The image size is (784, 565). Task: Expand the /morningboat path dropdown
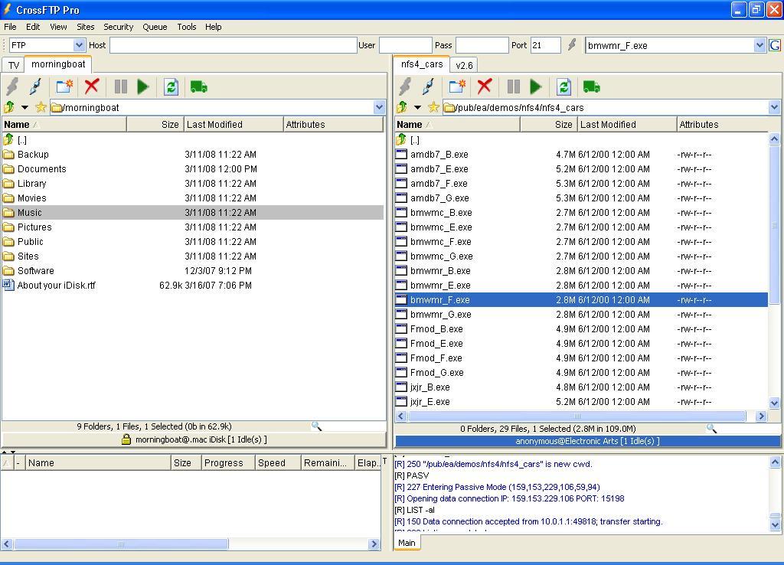click(379, 107)
